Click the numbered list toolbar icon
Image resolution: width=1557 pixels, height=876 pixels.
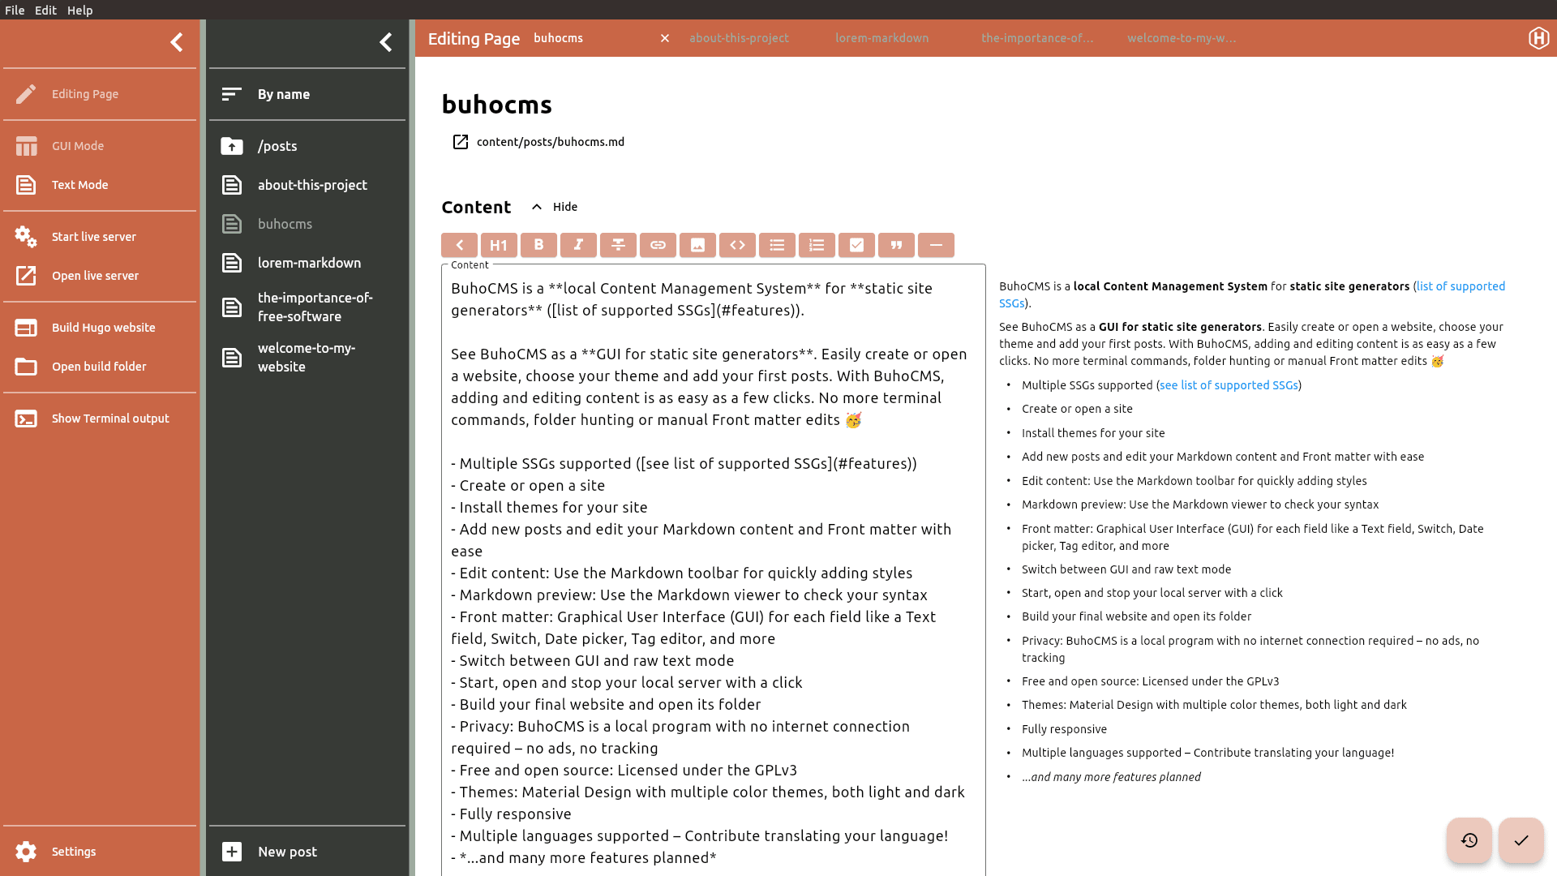pos(817,245)
